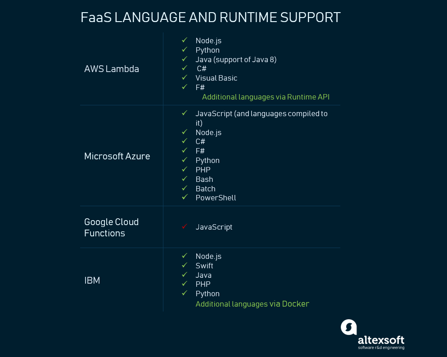
Task: Click the 'Swift' entry
Action: pos(204,266)
